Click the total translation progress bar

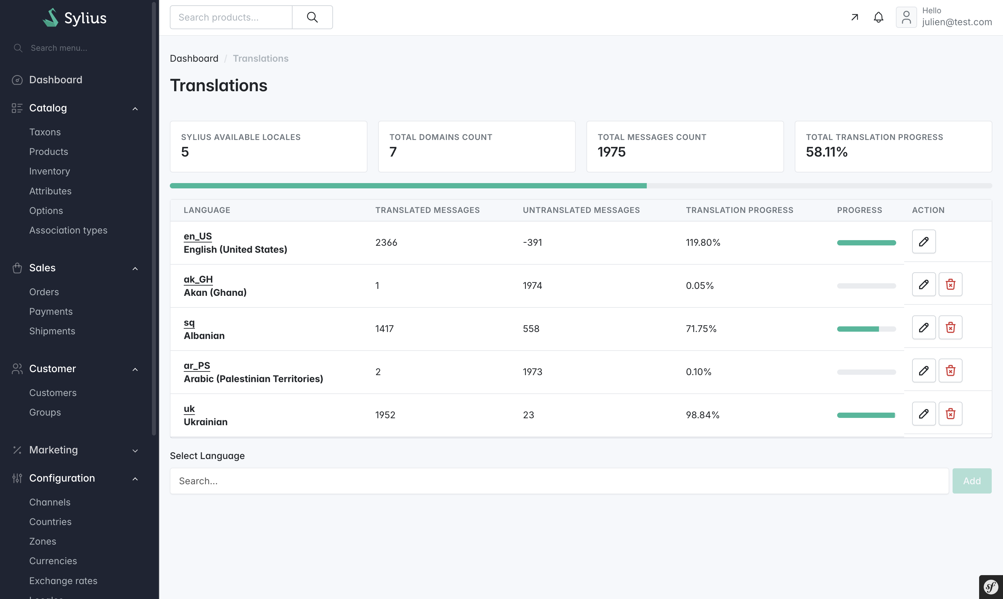coord(580,186)
